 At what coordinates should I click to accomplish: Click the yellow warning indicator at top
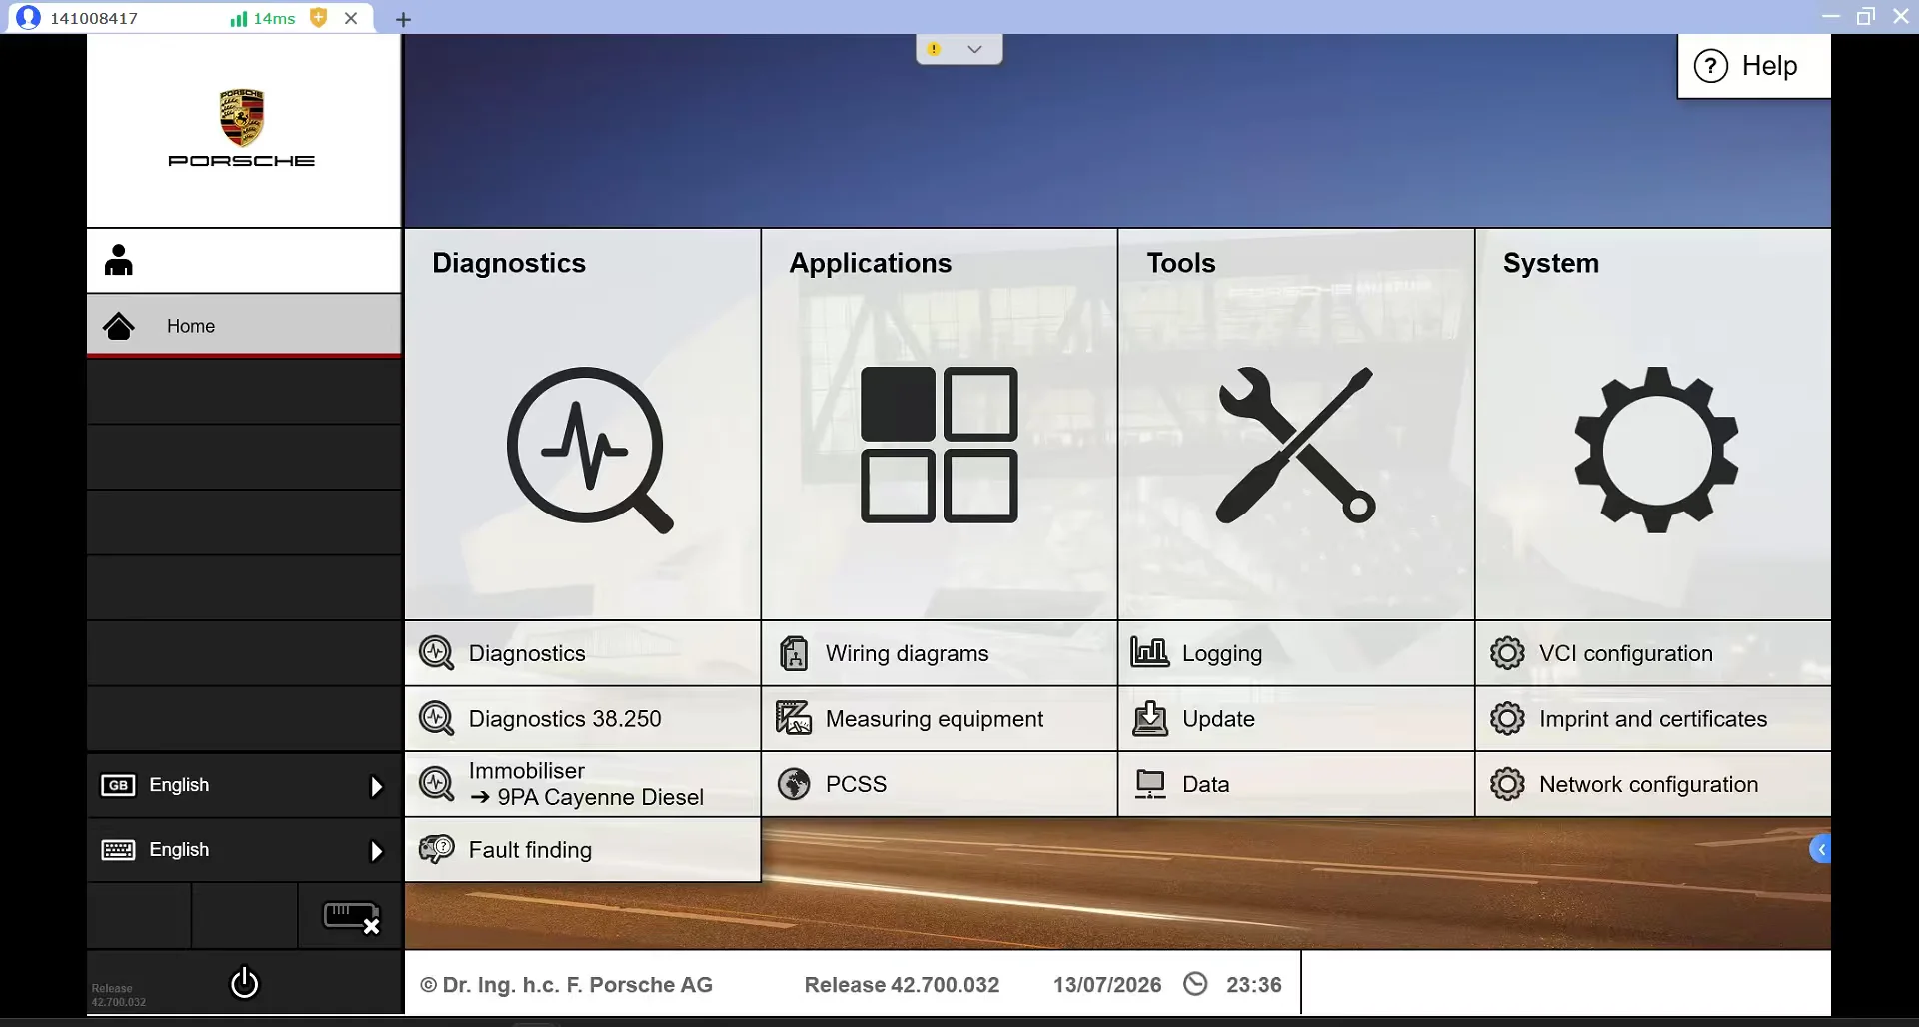pos(934,49)
